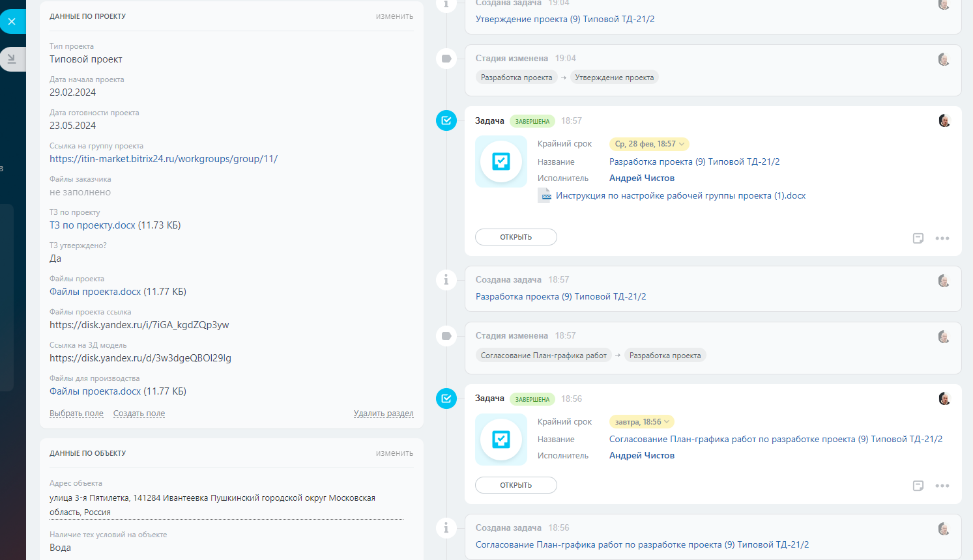The image size is (973, 560).
Task: Open three-dots menu in Разработка проекта task card
Action: (942, 238)
